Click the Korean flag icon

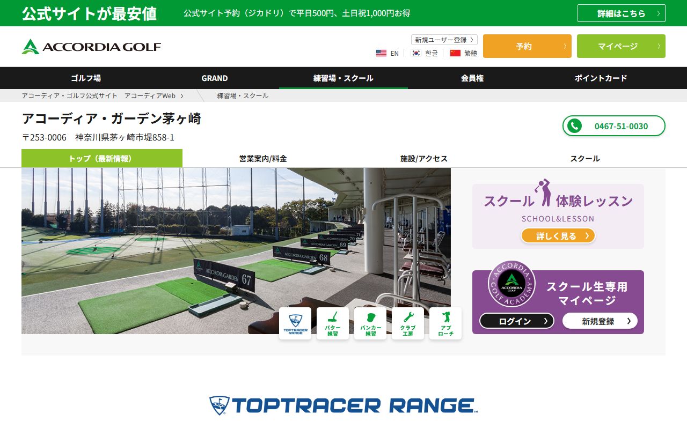(416, 53)
